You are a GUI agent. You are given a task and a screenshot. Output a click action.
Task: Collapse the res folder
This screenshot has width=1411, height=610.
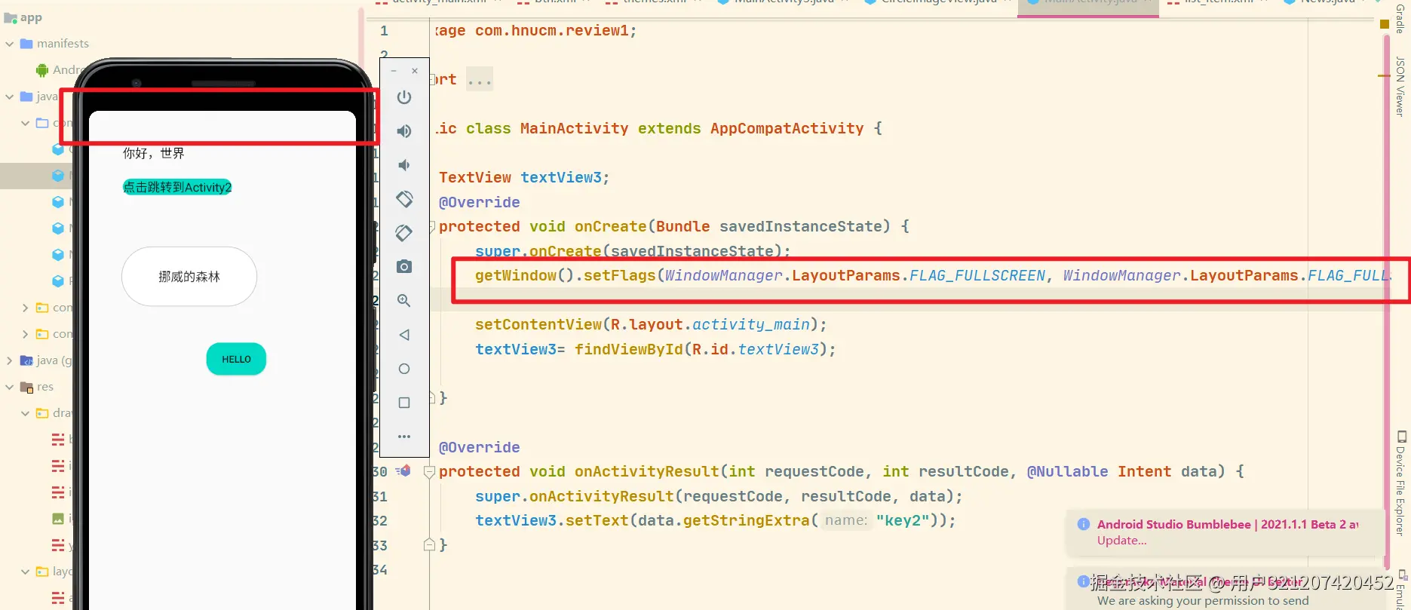(x=10, y=387)
